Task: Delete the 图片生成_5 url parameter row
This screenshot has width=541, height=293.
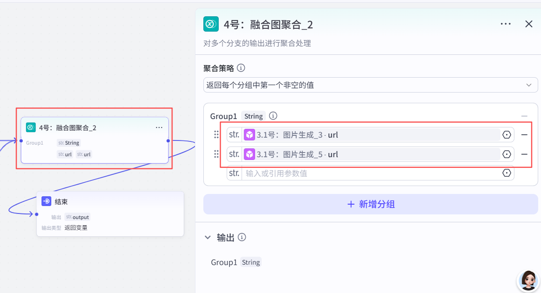Action: point(524,154)
